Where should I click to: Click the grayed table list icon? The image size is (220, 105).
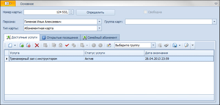(45, 45)
